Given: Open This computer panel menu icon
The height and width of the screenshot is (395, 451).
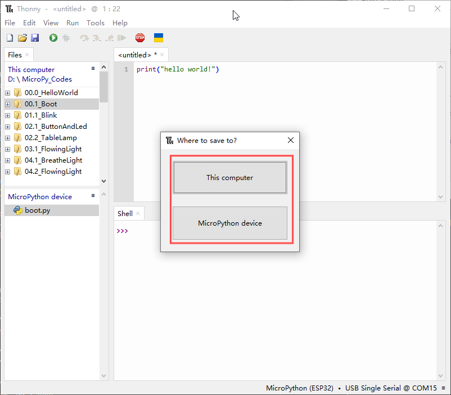Looking at the screenshot, I should [x=93, y=69].
